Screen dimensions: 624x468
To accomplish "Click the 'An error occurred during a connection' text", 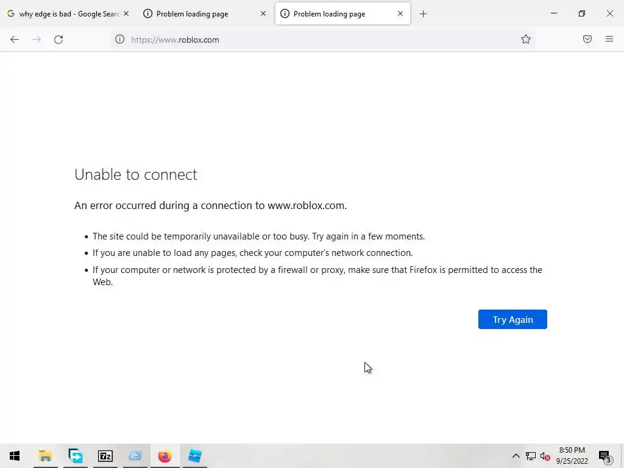I will coord(210,205).
